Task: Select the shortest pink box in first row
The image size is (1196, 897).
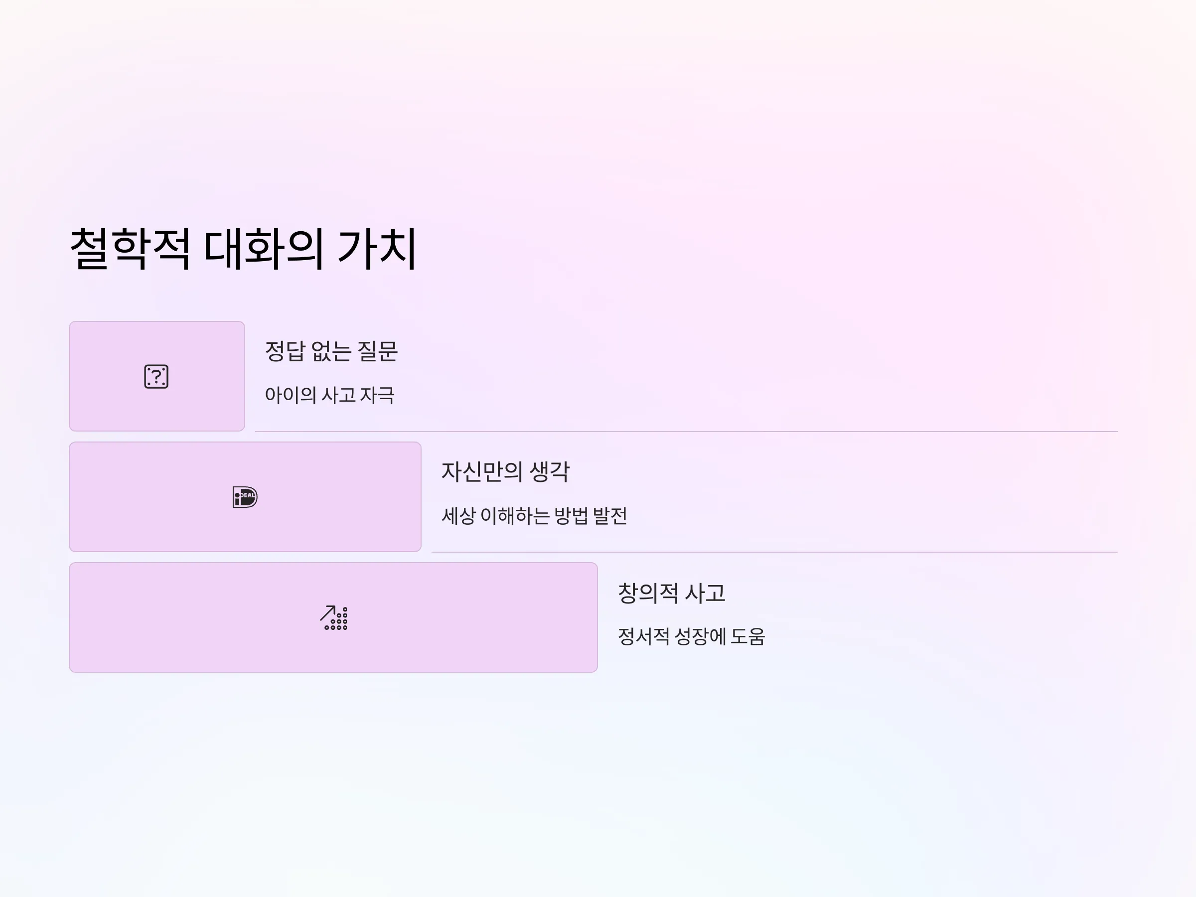Action: coord(157,376)
